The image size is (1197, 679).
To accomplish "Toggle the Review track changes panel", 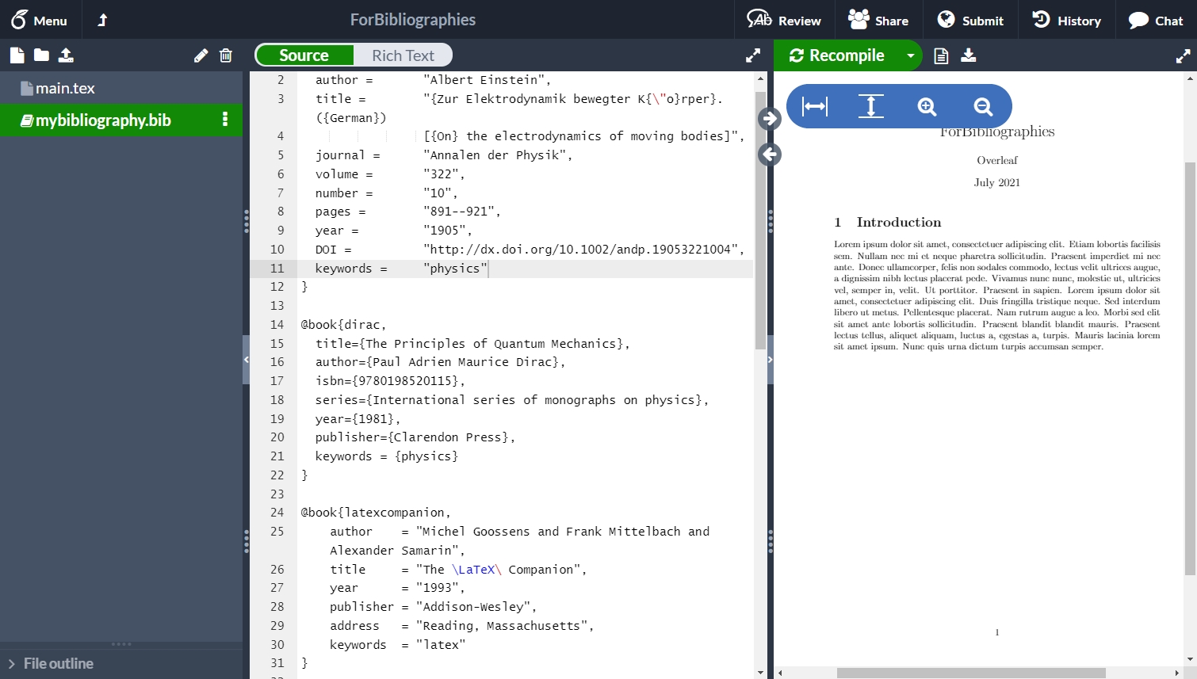I will pyautogui.click(x=784, y=21).
